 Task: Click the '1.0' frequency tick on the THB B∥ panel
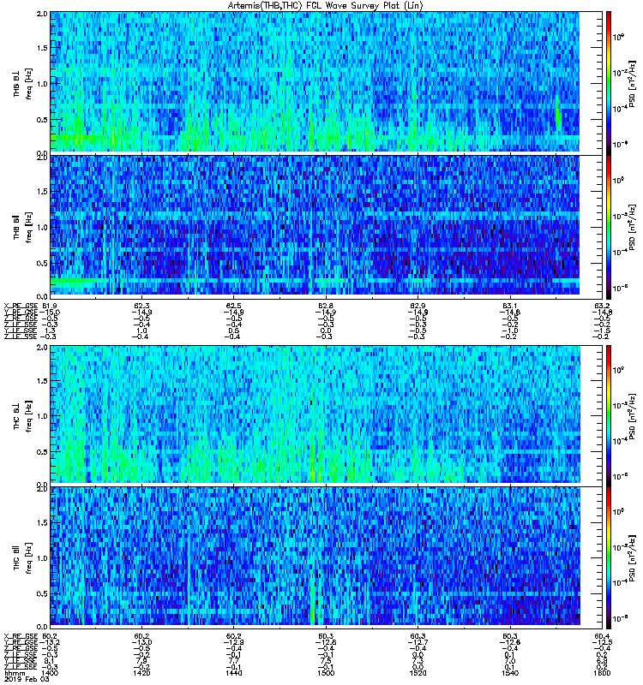pyautogui.click(x=42, y=227)
